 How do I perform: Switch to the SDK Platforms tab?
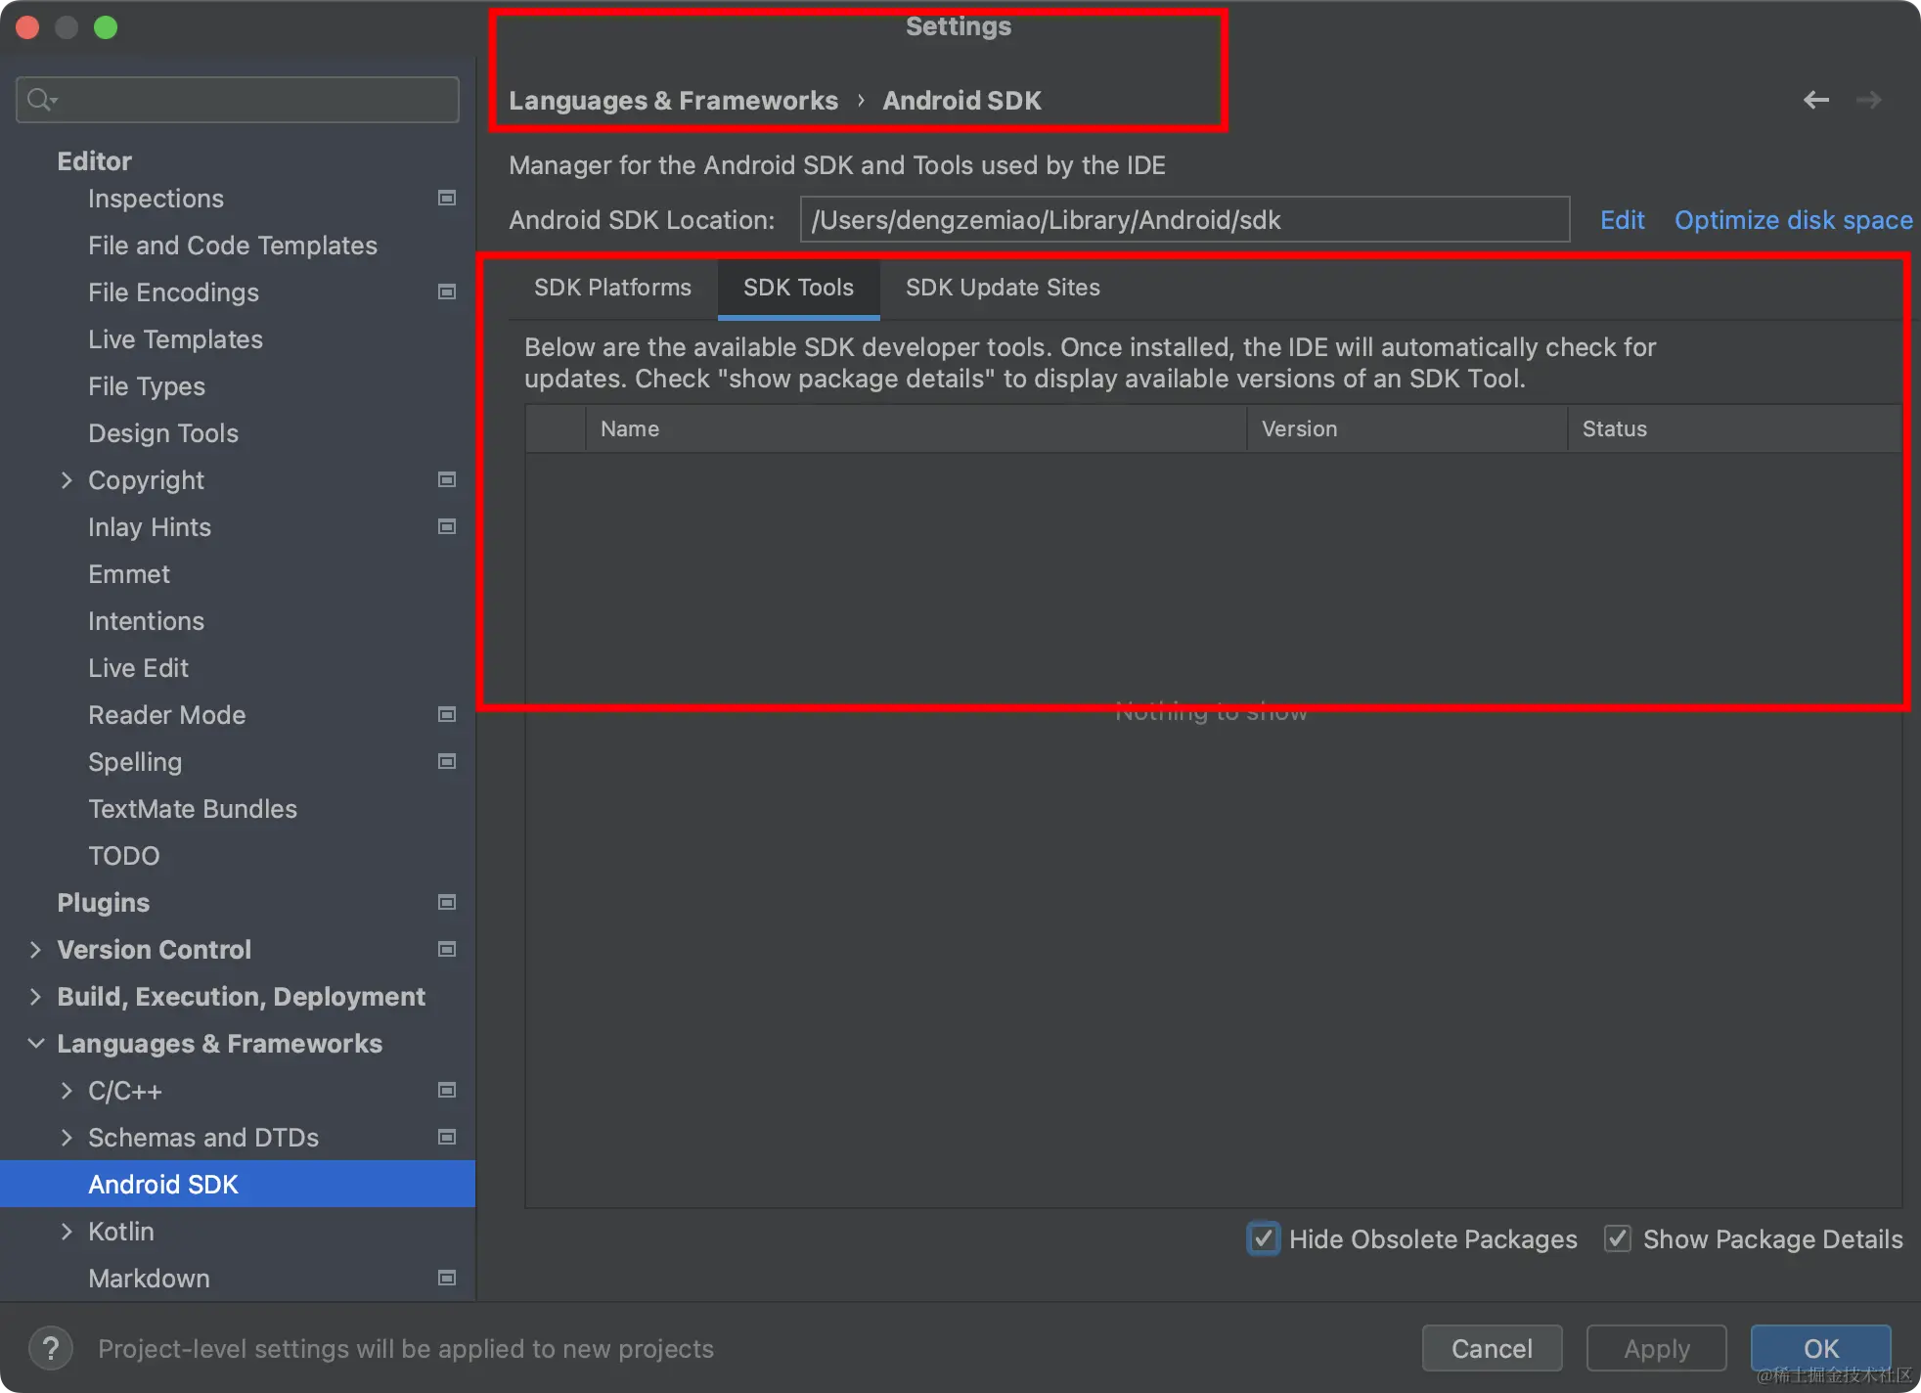point(612,288)
